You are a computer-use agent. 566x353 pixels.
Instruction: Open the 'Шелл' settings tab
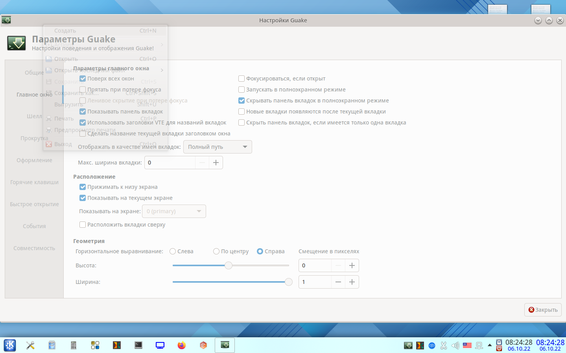coord(34,116)
